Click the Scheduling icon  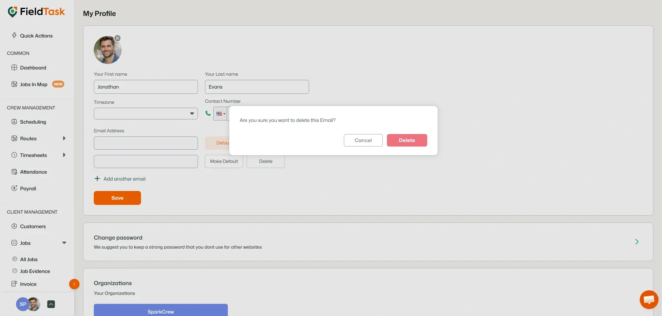point(14,122)
